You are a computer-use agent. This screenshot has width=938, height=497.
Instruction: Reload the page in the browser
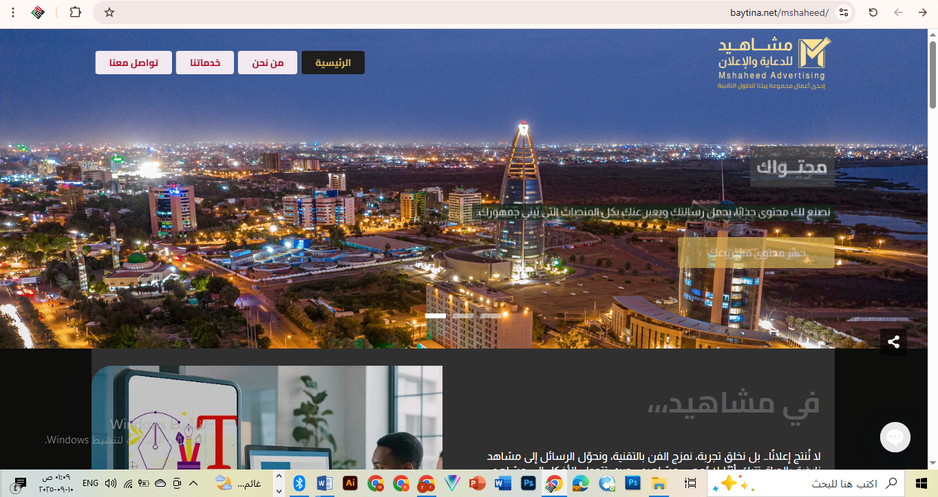click(x=873, y=12)
